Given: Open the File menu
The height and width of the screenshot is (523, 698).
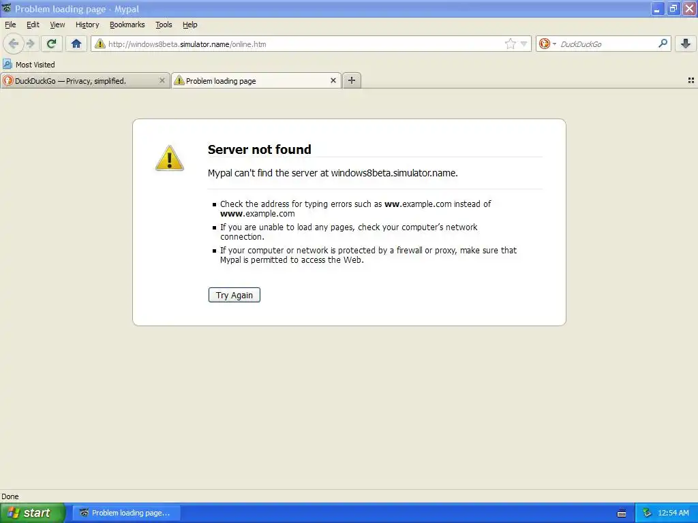Looking at the screenshot, I should (x=10, y=25).
